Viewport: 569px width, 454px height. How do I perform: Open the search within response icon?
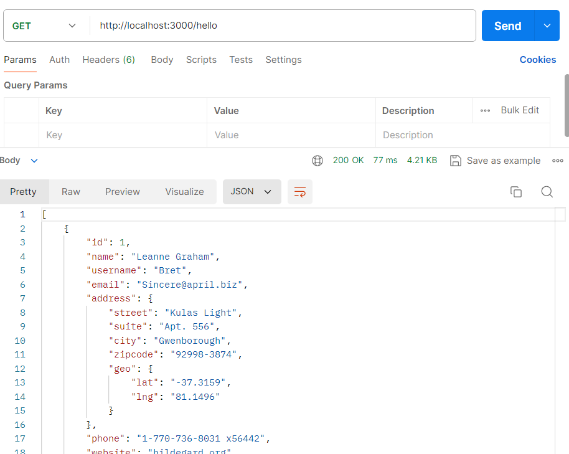click(x=547, y=192)
